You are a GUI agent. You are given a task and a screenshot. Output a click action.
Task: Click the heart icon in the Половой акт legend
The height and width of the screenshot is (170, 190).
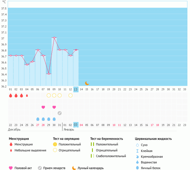(11, 168)
